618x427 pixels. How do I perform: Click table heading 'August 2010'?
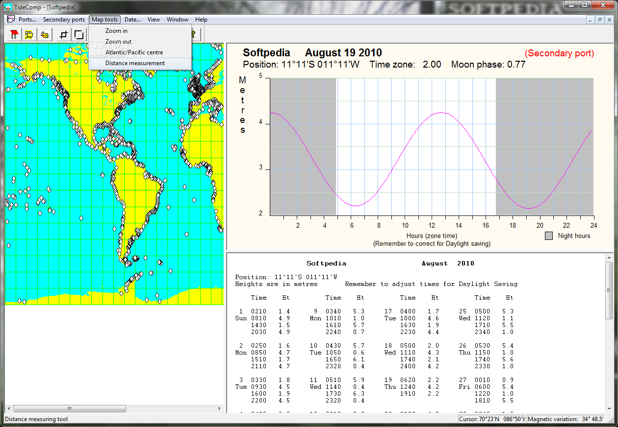[x=448, y=263]
